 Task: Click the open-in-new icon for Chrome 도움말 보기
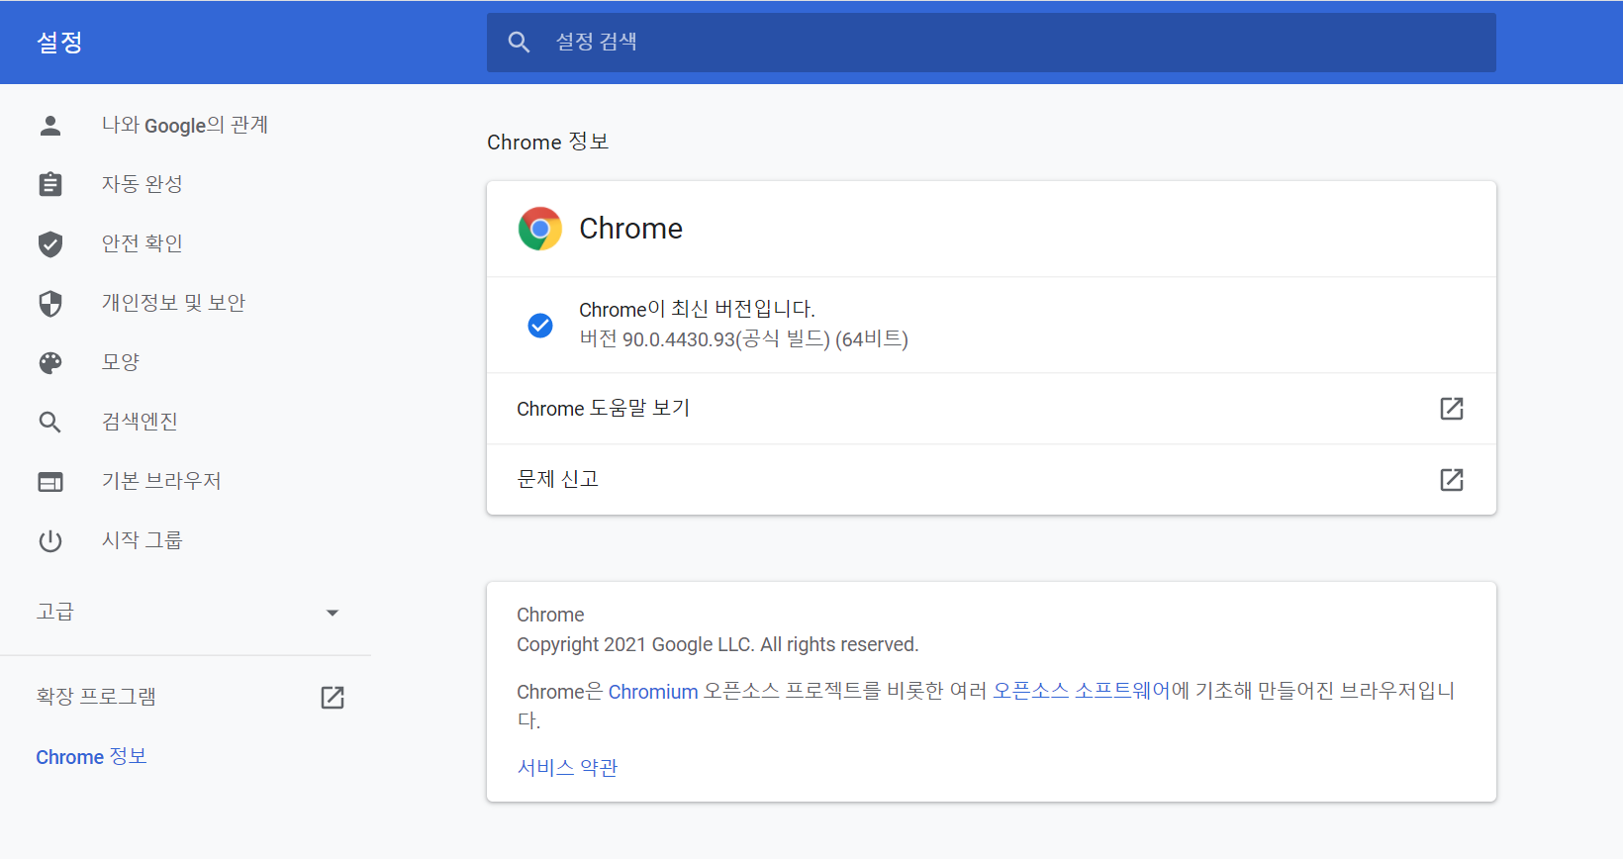pos(1452,409)
